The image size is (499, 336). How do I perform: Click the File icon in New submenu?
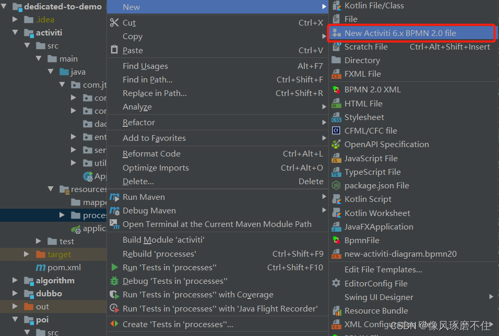click(x=336, y=19)
